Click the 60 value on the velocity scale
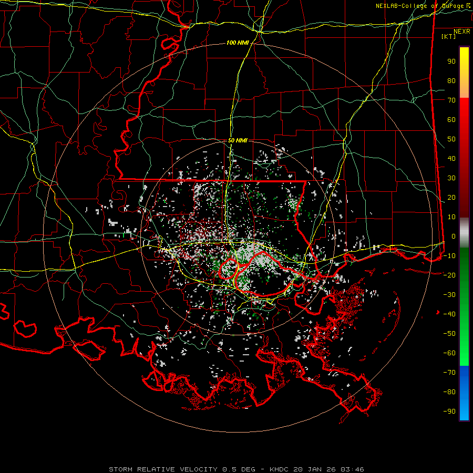This screenshot has width=473, height=473. point(451,120)
